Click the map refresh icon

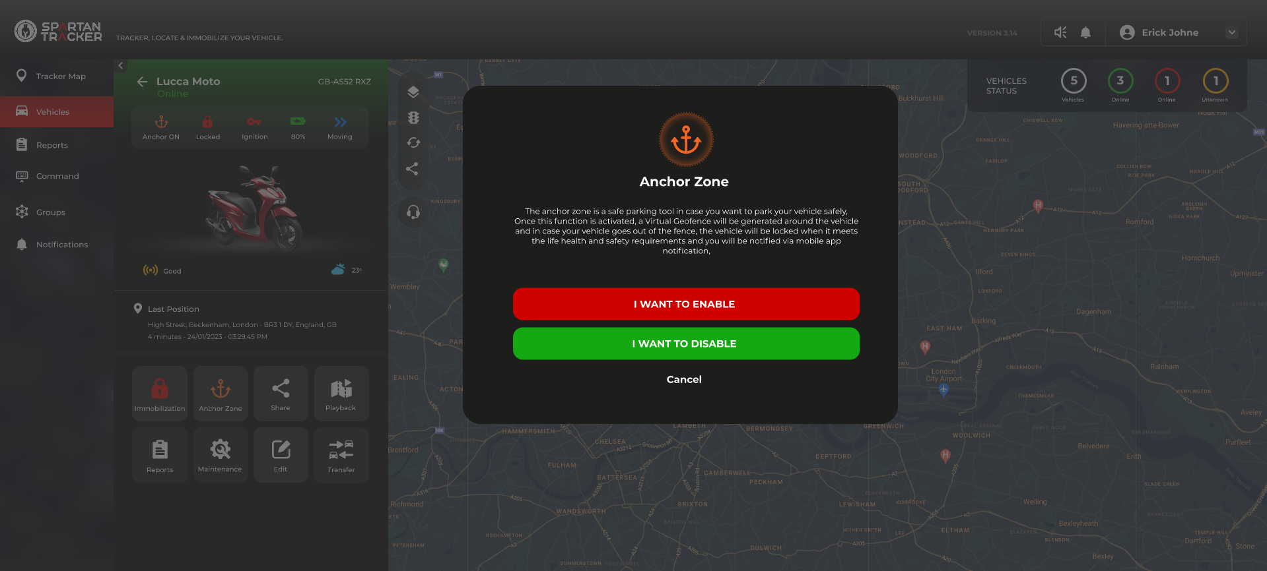tap(413, 142)
